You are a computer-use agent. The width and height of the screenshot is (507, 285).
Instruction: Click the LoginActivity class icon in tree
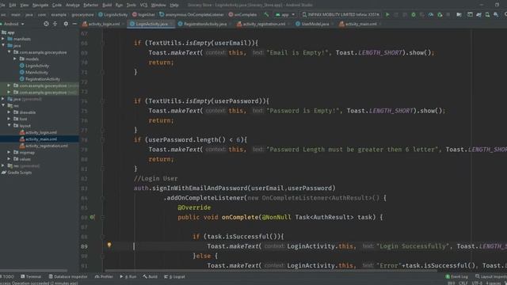point(22,66)
